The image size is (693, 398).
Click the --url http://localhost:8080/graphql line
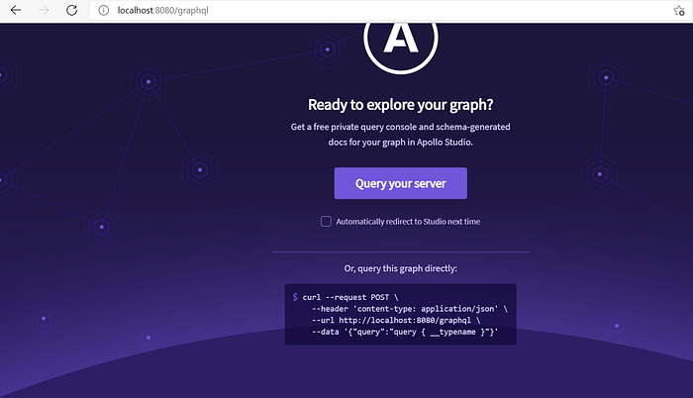coord(396,320)
